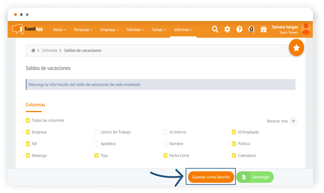Click the floating orange star favorites button
324x193 pixels.
(296, 48)
